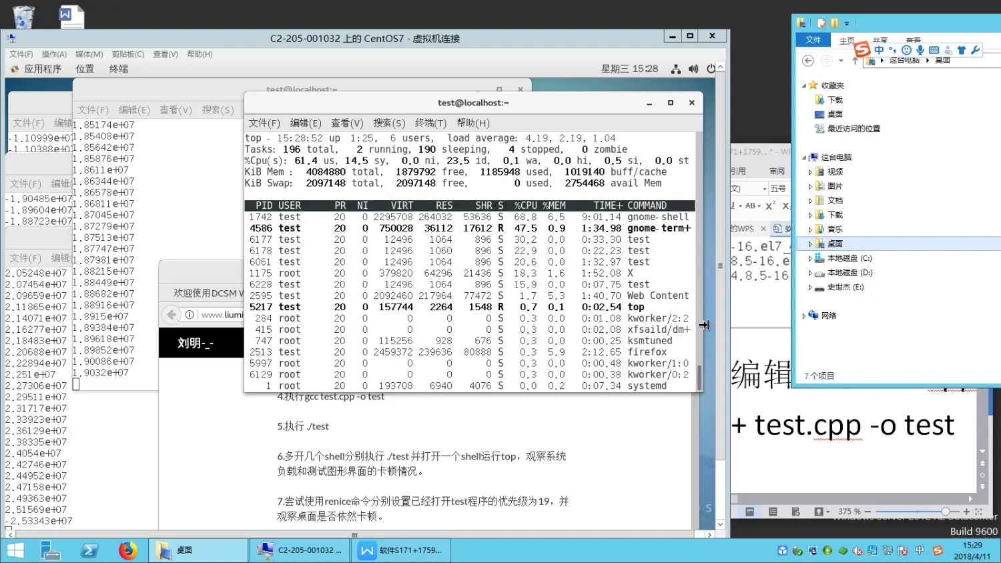Select 史世杰 (E:) drive
This screenshot has width=1001, height=563.
pyautogui.click(x=839, y=288)
